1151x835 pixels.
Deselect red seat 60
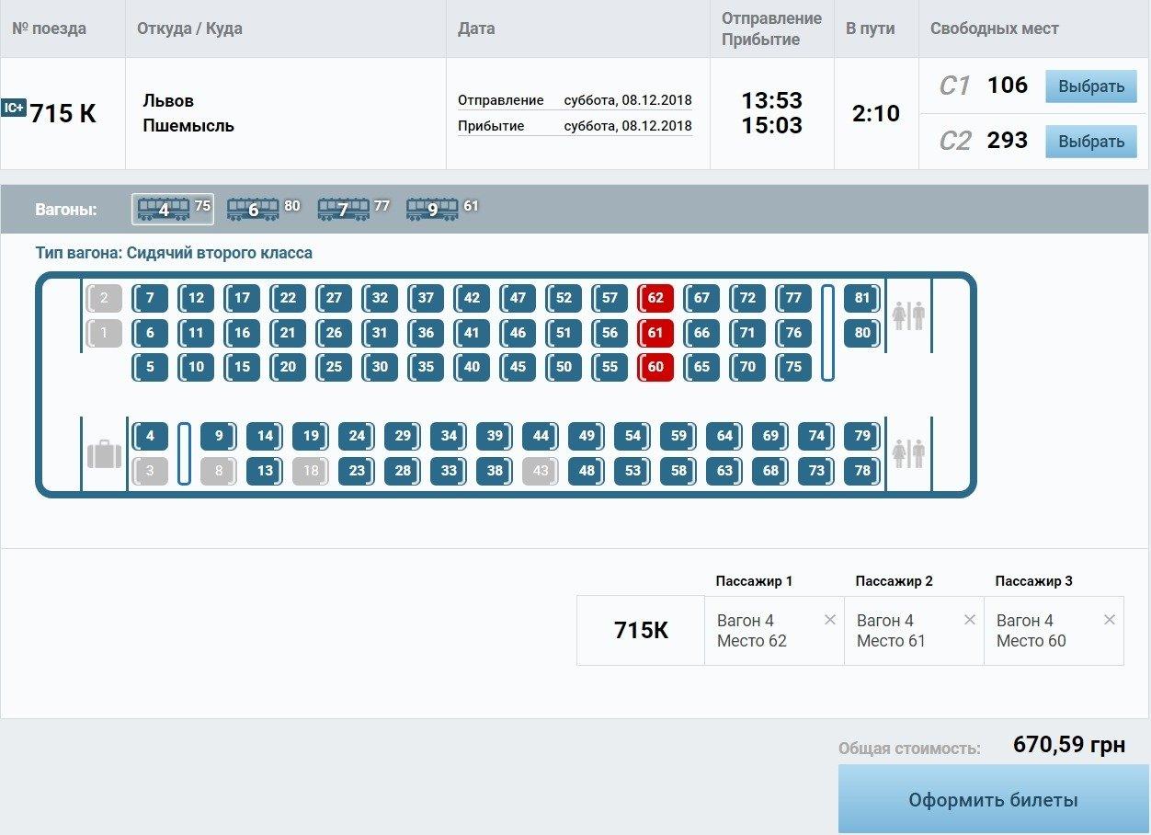click(x=655, y=367)
